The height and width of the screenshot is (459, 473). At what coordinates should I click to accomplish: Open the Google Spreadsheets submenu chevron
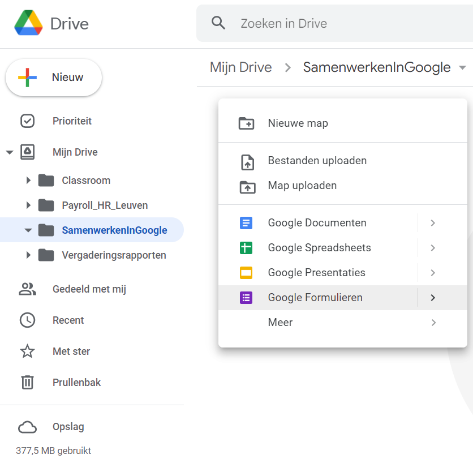[x=433, y=248]
